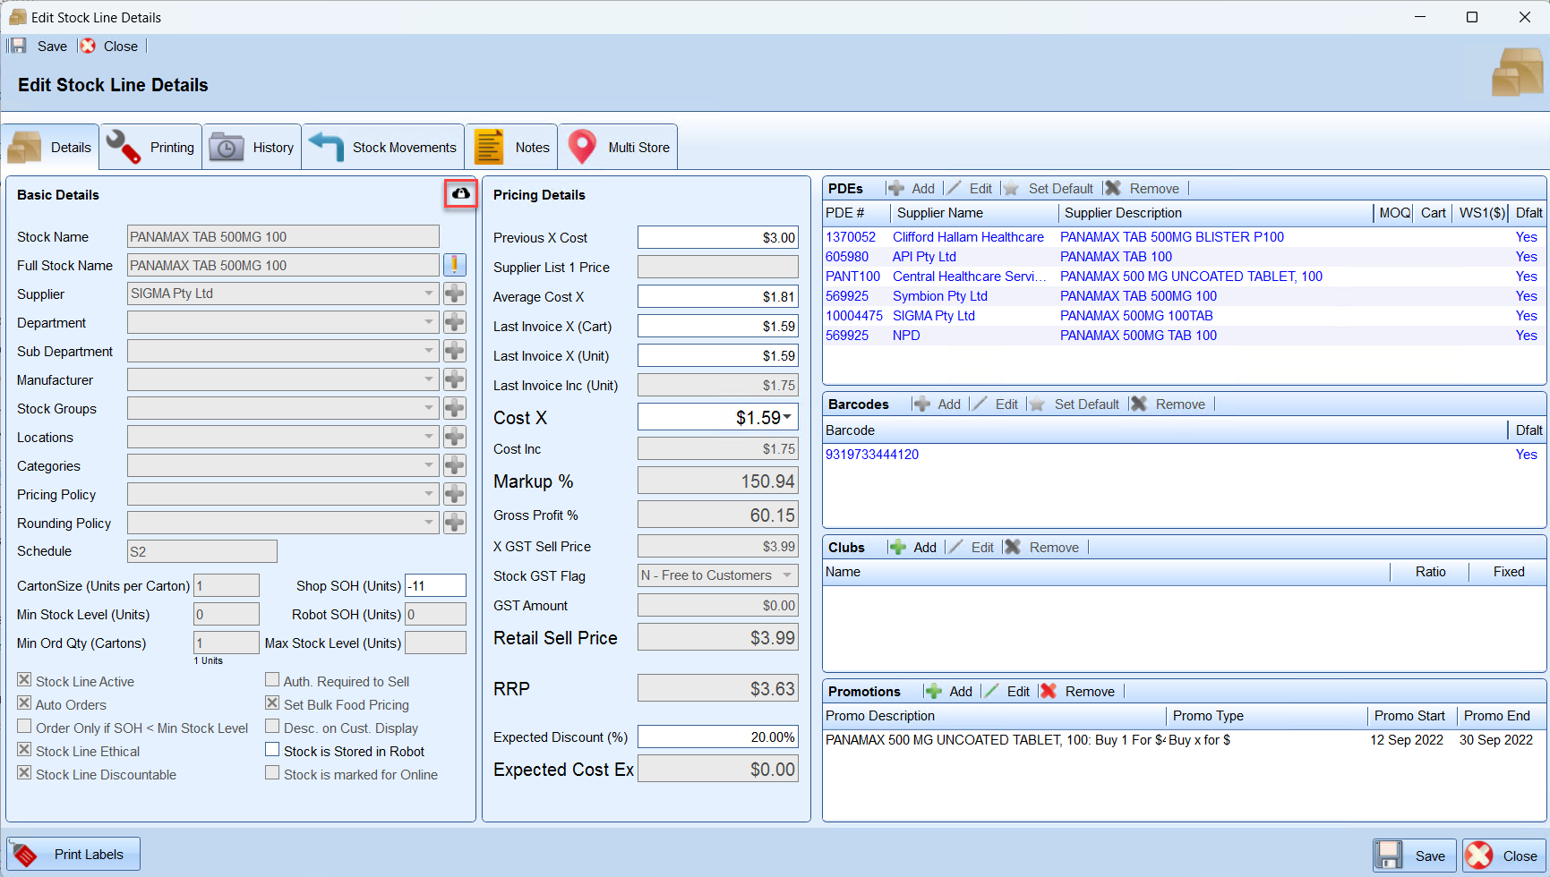The image size is (1550, 877).
Task: Select the Symbion Pty Ltd PDE row
Action: click(x=1183, y=296)
